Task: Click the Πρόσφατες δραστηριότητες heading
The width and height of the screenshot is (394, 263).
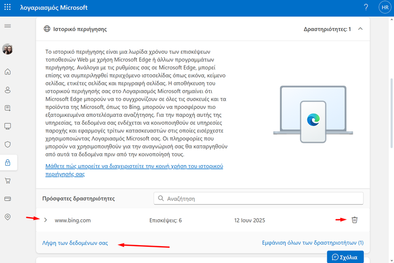Action: coord(78,199)
